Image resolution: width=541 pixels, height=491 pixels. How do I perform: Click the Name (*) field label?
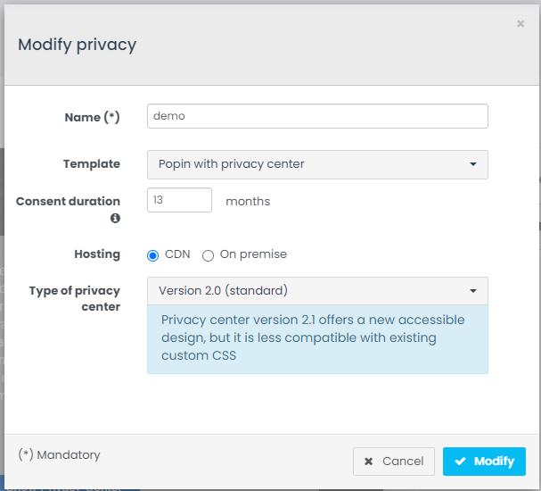(92, 117)
